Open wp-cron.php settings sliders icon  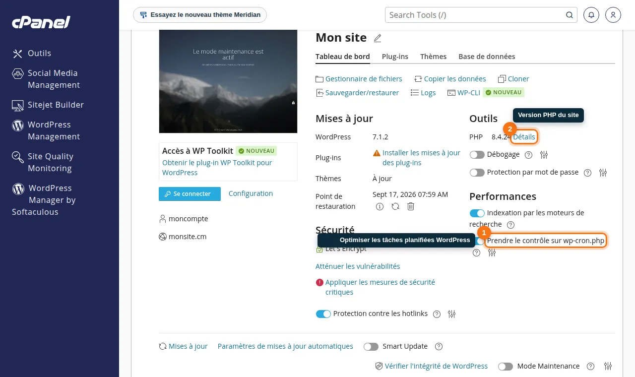tap(492, 253)
